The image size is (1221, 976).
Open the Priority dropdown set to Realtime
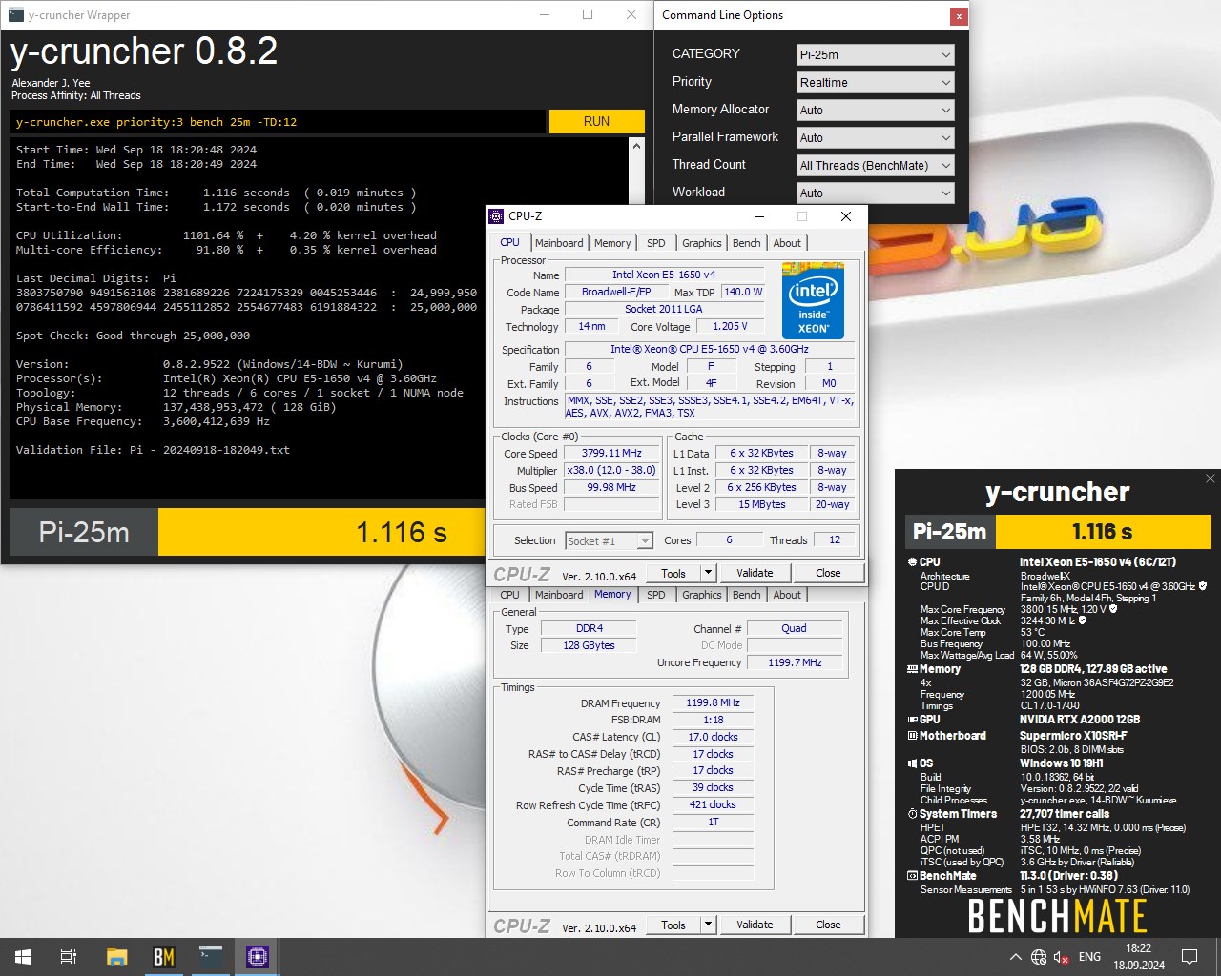[875, 83]
